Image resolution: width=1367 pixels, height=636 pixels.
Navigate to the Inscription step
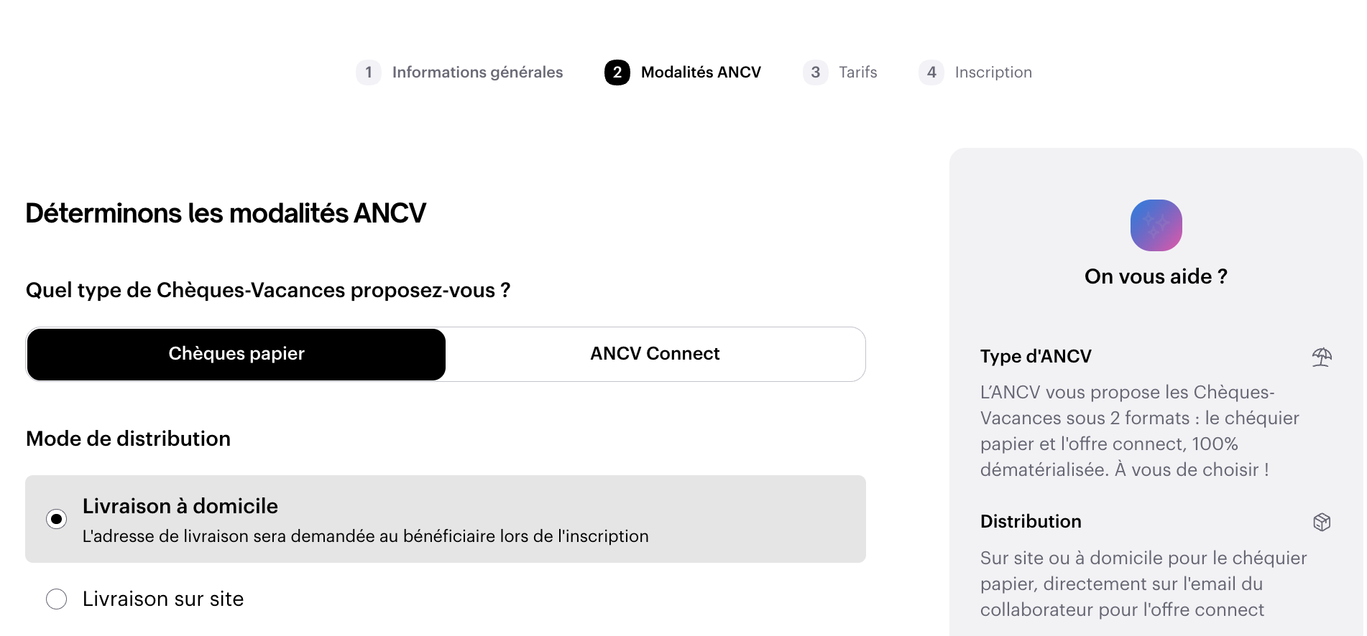(993, 73)
